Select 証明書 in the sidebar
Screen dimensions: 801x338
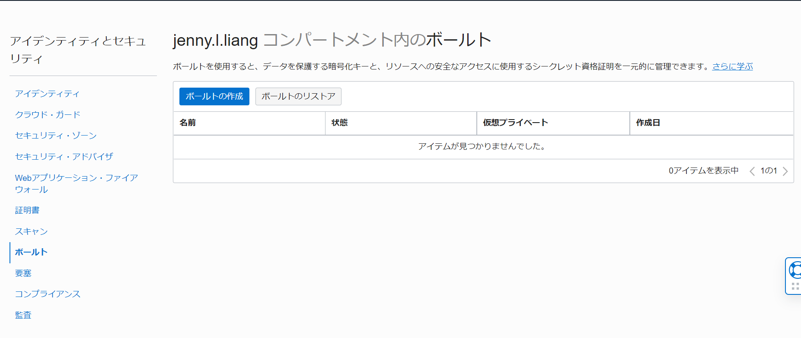pos(27,210)
